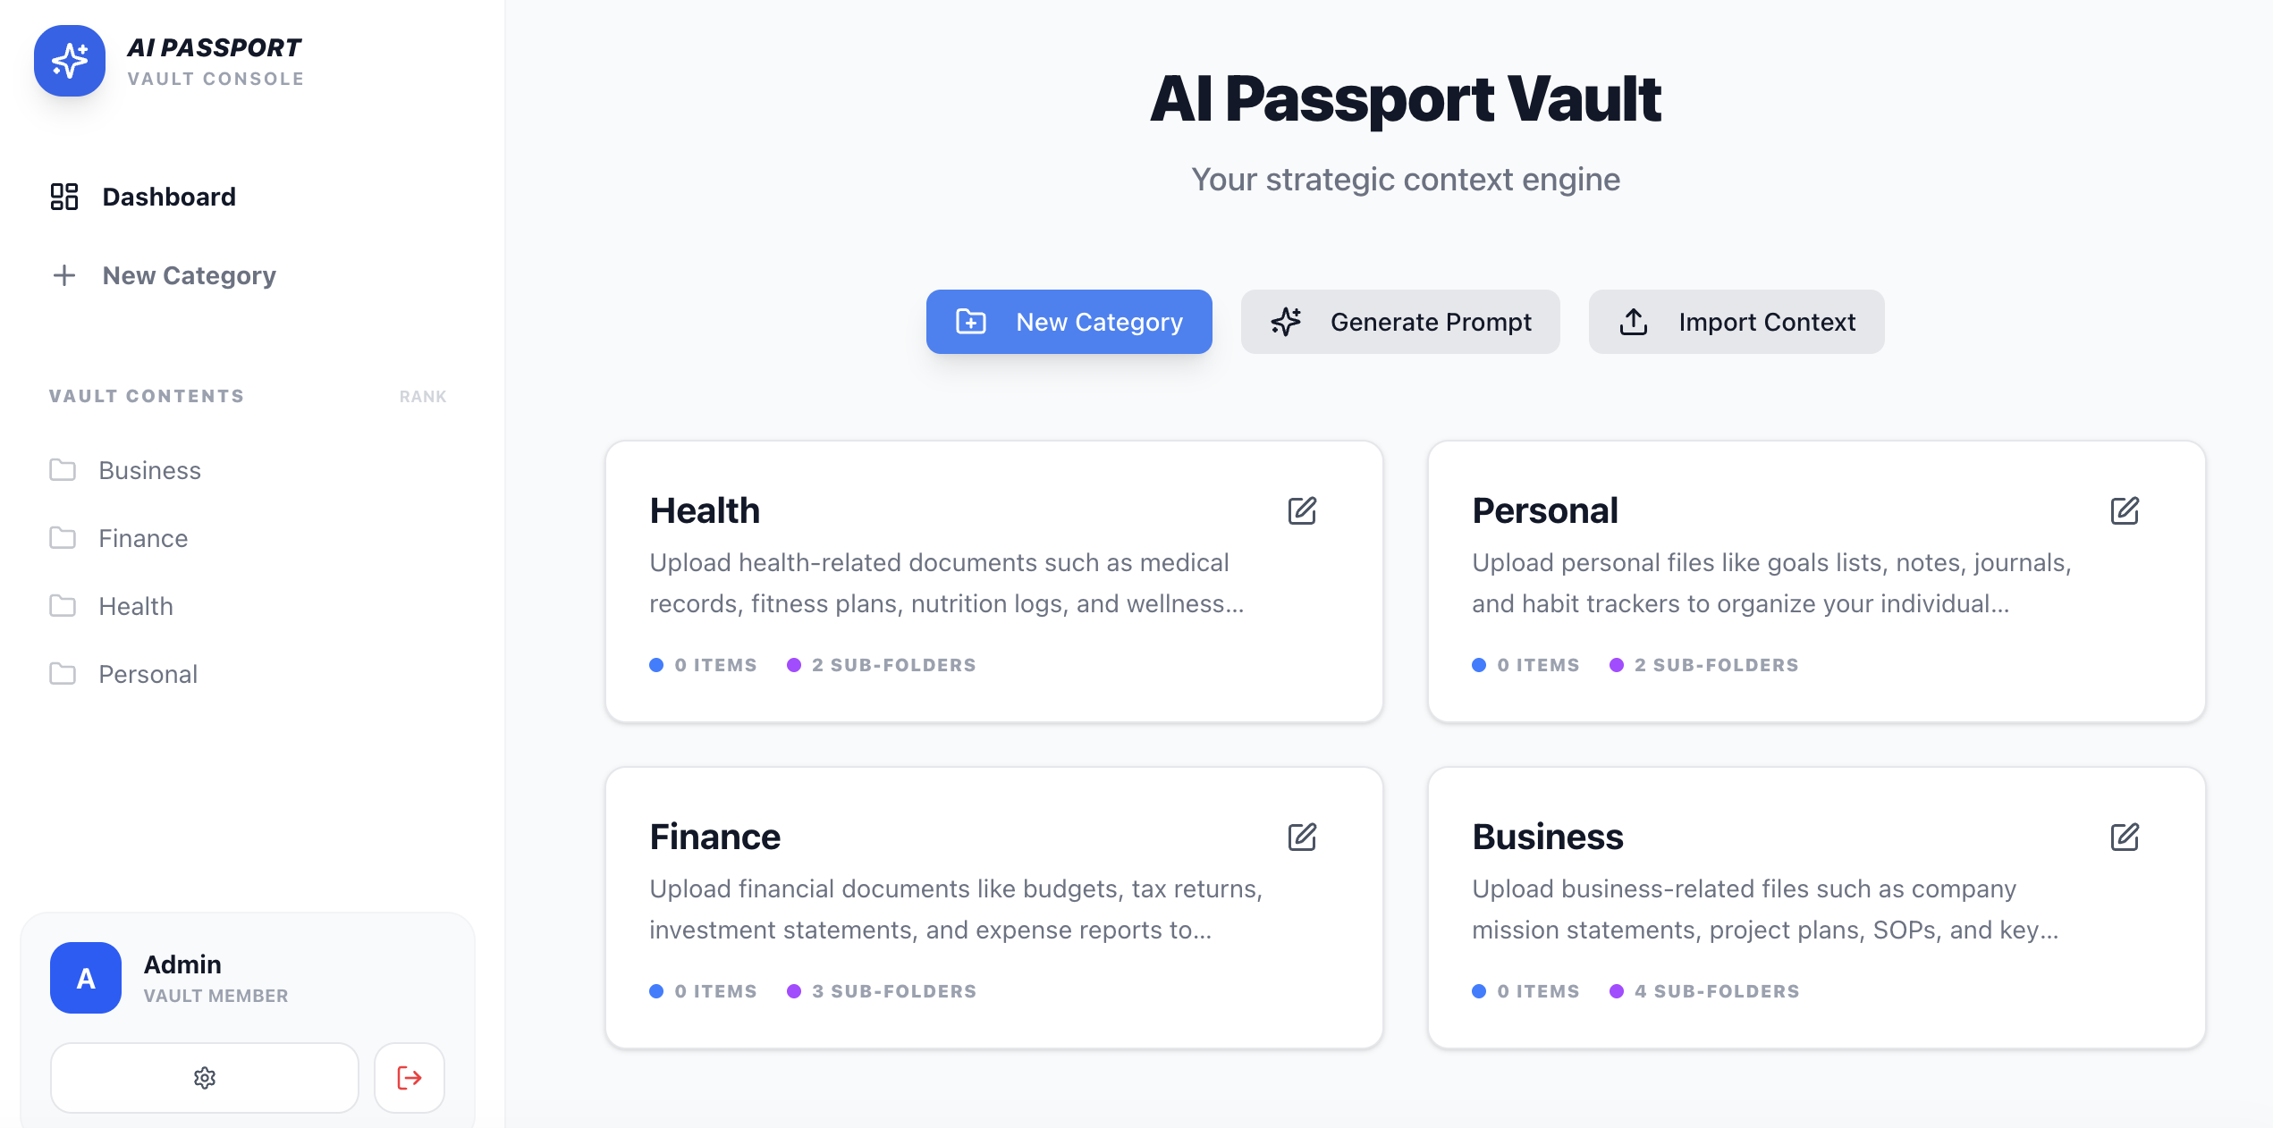Viewport: 2273px width, 1128px height.
Task: Select the Dashboard grid icon
Action: click(x=62, y=197)
